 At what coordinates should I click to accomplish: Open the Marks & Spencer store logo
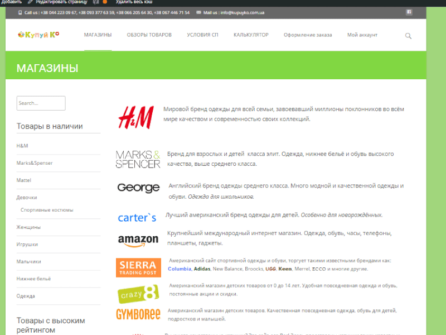pyautogui.click(x=138, y=159)
